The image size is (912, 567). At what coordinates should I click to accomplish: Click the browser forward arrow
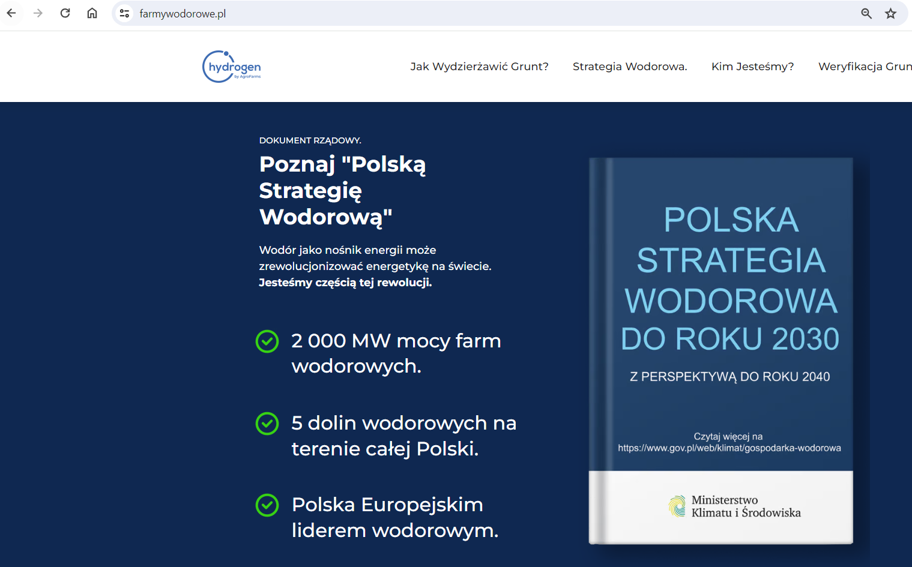click(x=38, y=13)
